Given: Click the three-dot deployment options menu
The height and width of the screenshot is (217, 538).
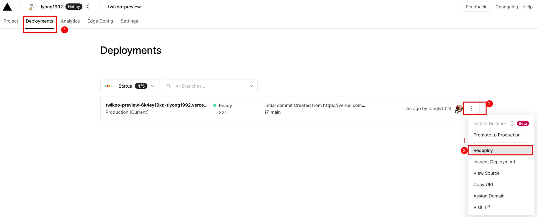Looking at the screenshot, I should 471,108.
